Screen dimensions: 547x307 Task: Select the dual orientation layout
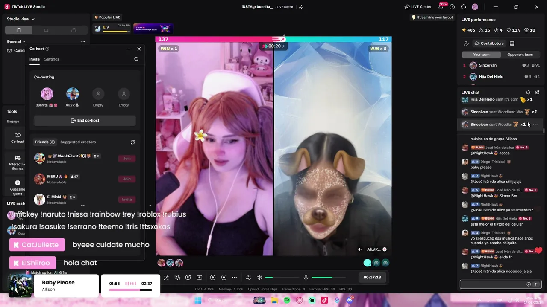[74, 30]
